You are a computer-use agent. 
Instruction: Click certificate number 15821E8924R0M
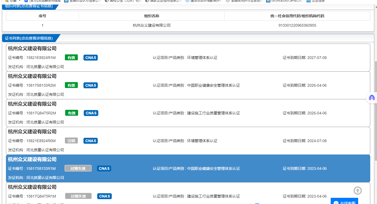point(41,141)
